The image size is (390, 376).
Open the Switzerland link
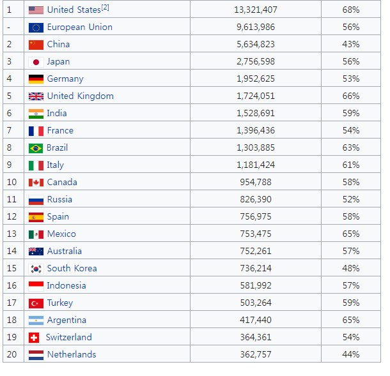tap(69, 337)
